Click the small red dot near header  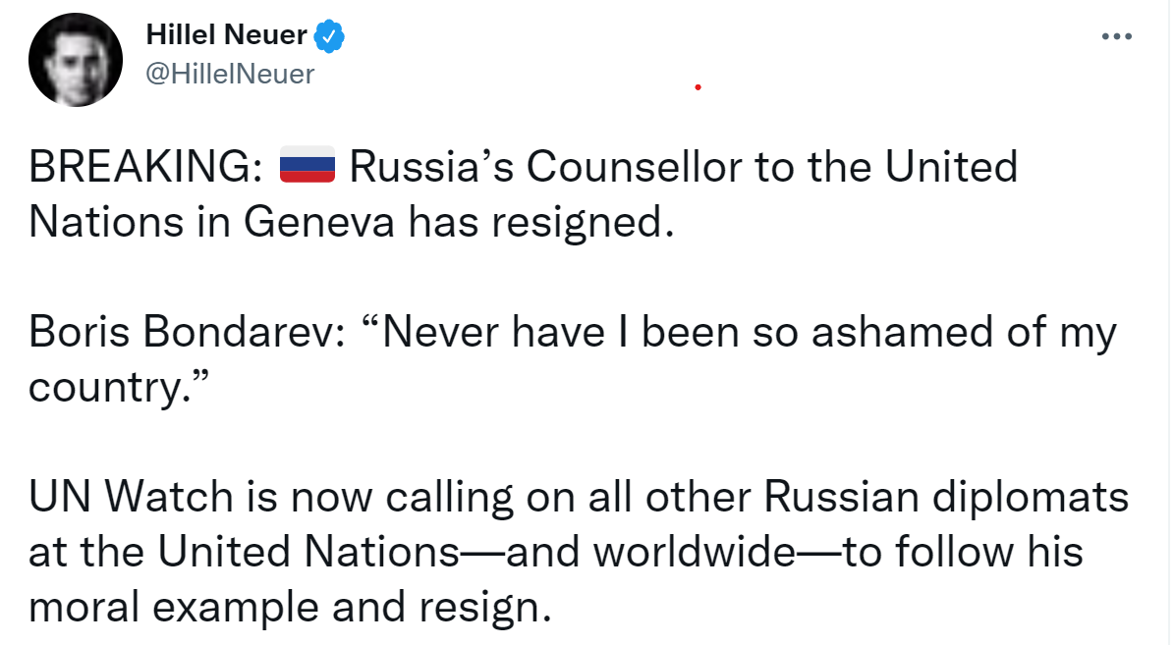point(698,87)
